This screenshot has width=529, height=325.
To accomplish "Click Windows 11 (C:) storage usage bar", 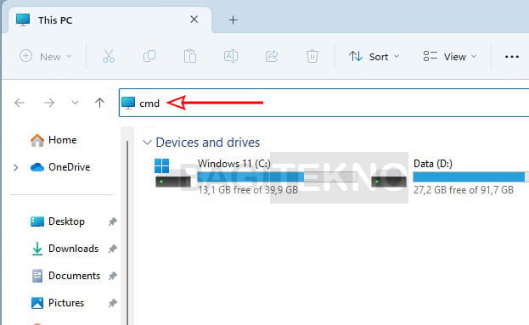I will 278,177.
